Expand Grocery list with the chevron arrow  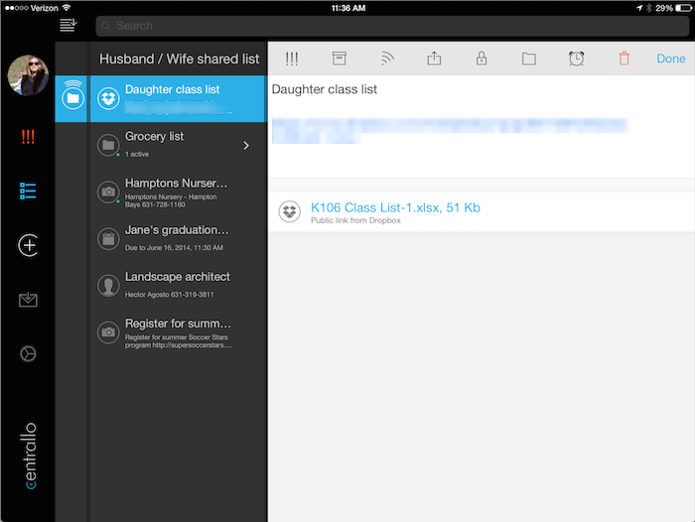pyautogui.click(x=246, y=146)
